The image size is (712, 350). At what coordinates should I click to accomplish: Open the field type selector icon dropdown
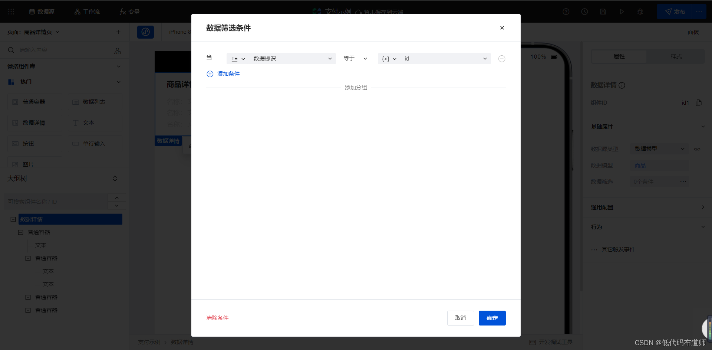(238, 59)
